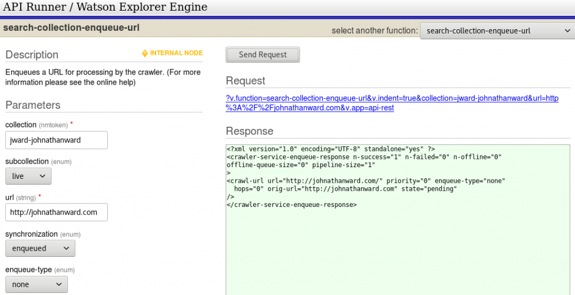575x295 pixels.
Task: Open the synchronization enqueued dropdown
Action: click(x=40, y=248)
